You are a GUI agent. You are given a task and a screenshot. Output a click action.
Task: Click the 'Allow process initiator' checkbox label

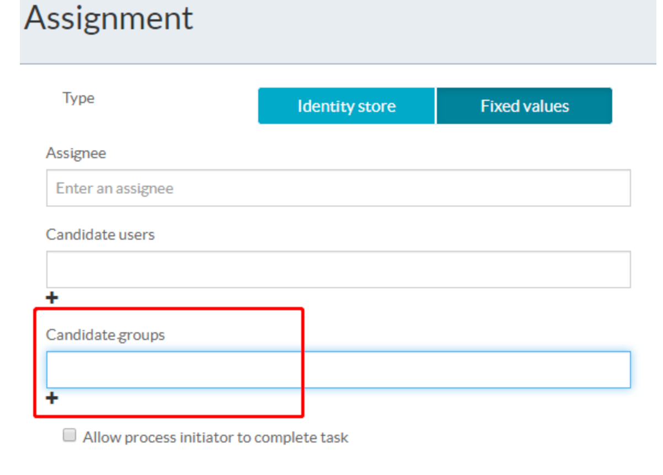[x=215, y=438]
